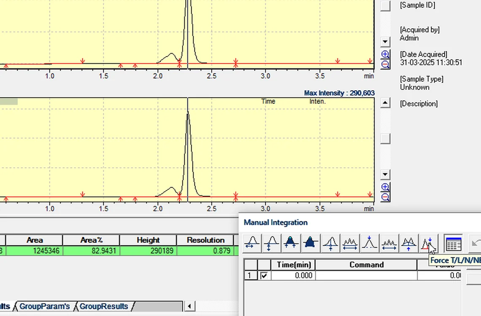Click the date value 31-03-2025 11:30:51
The height and width of the screenshot is (316, 481).
tap(431, 62)
